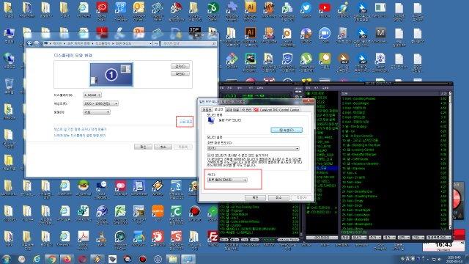Switch to Catalyst Control Center tab

click(277, 110)
